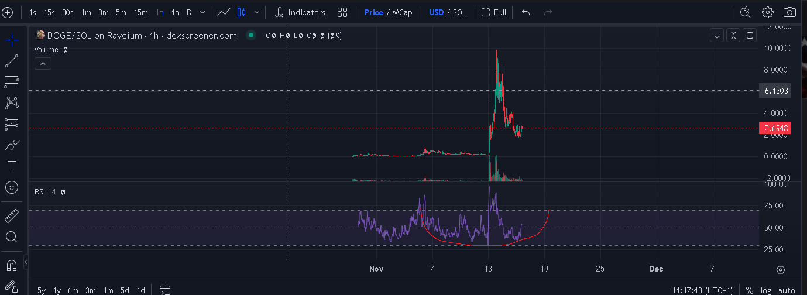Click the move pane down arrow
Screen dimensions: 807x295
coord(717,35)
